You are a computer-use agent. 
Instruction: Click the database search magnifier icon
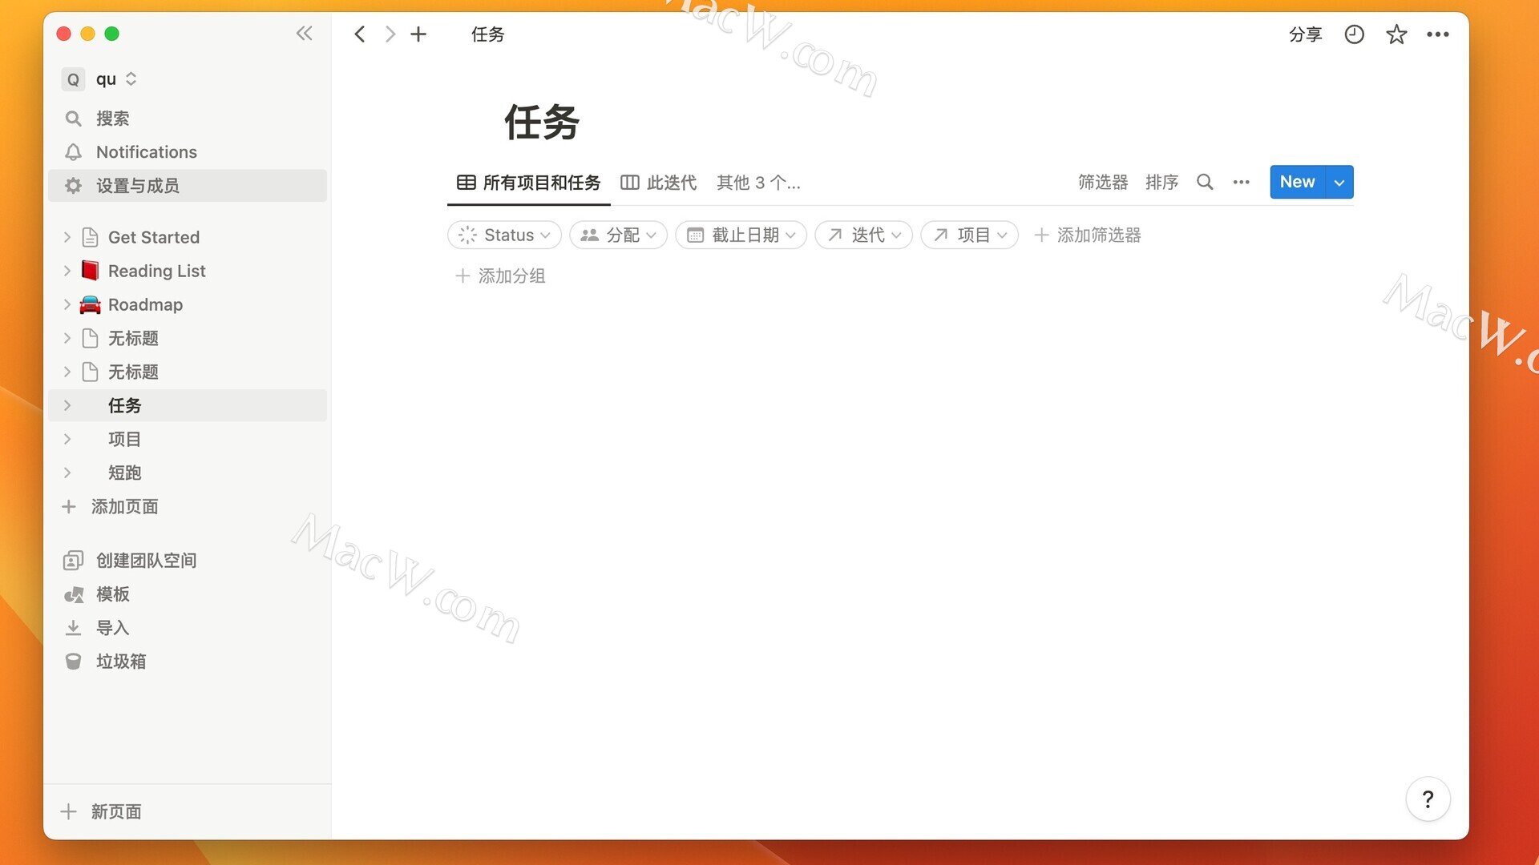click(1204, 182)
